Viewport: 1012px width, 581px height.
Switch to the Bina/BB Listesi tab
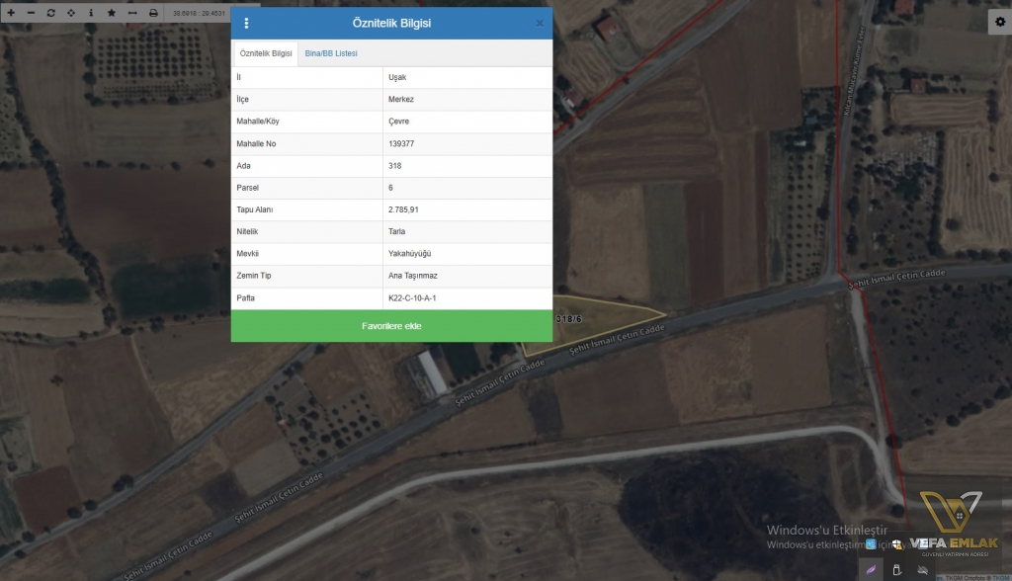[331, 53]
